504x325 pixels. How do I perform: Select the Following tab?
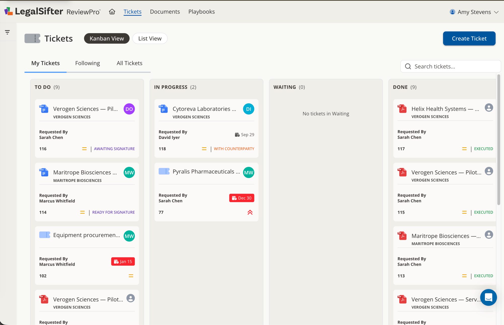tap(87, 63)
